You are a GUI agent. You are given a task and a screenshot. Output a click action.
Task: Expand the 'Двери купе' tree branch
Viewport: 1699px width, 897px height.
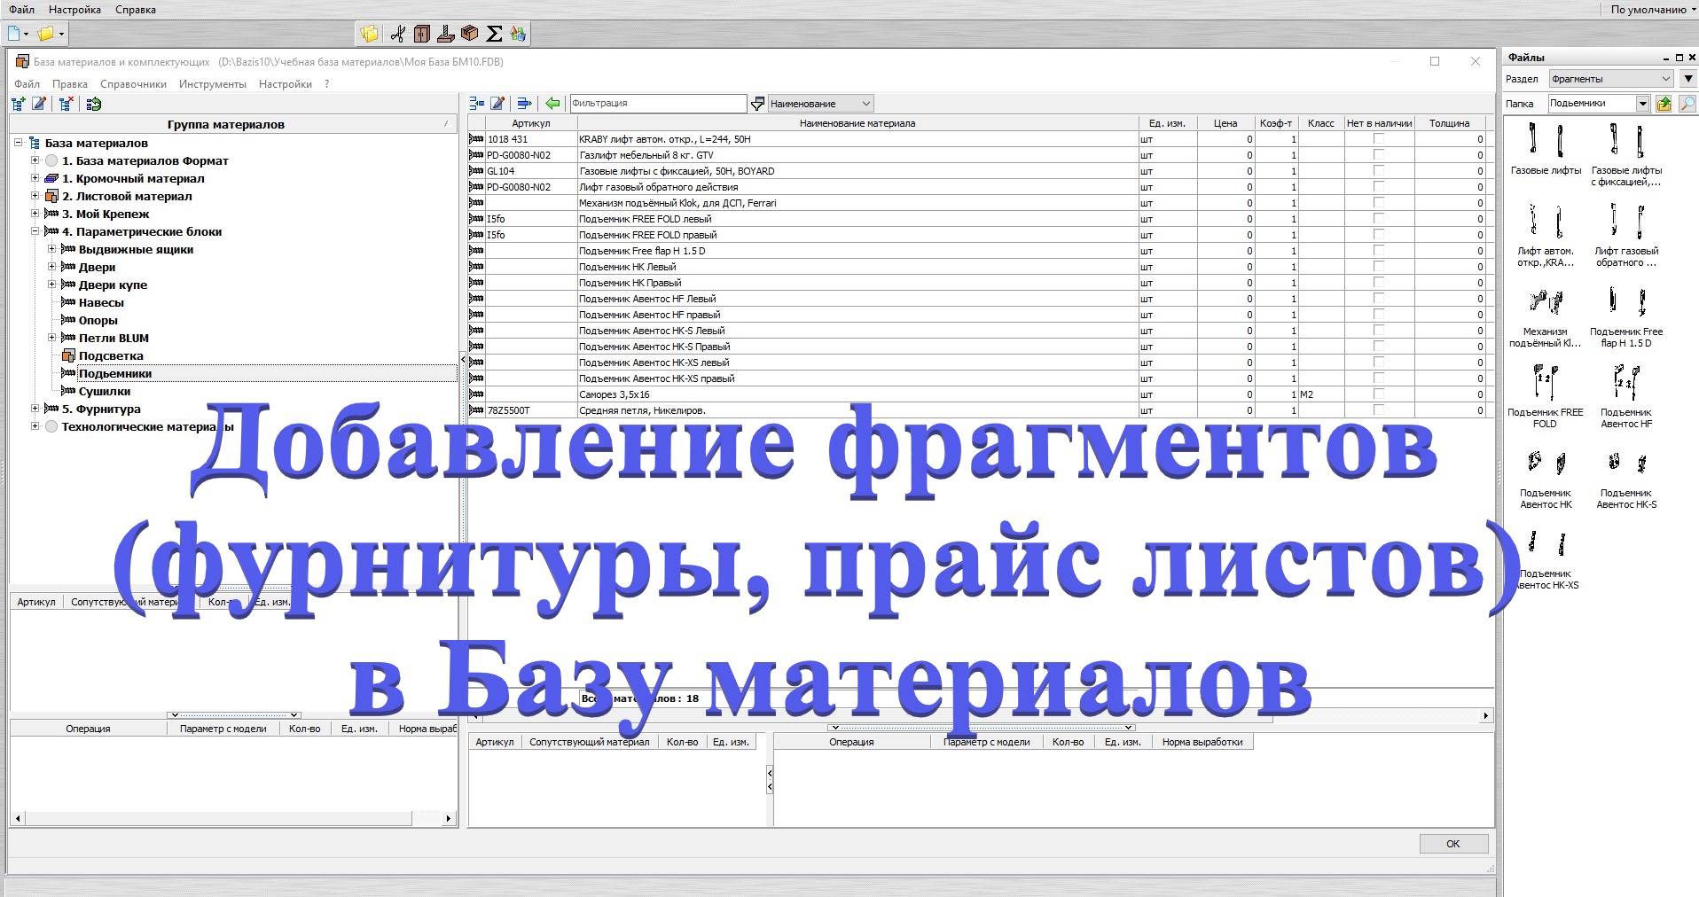click(51, 285)
